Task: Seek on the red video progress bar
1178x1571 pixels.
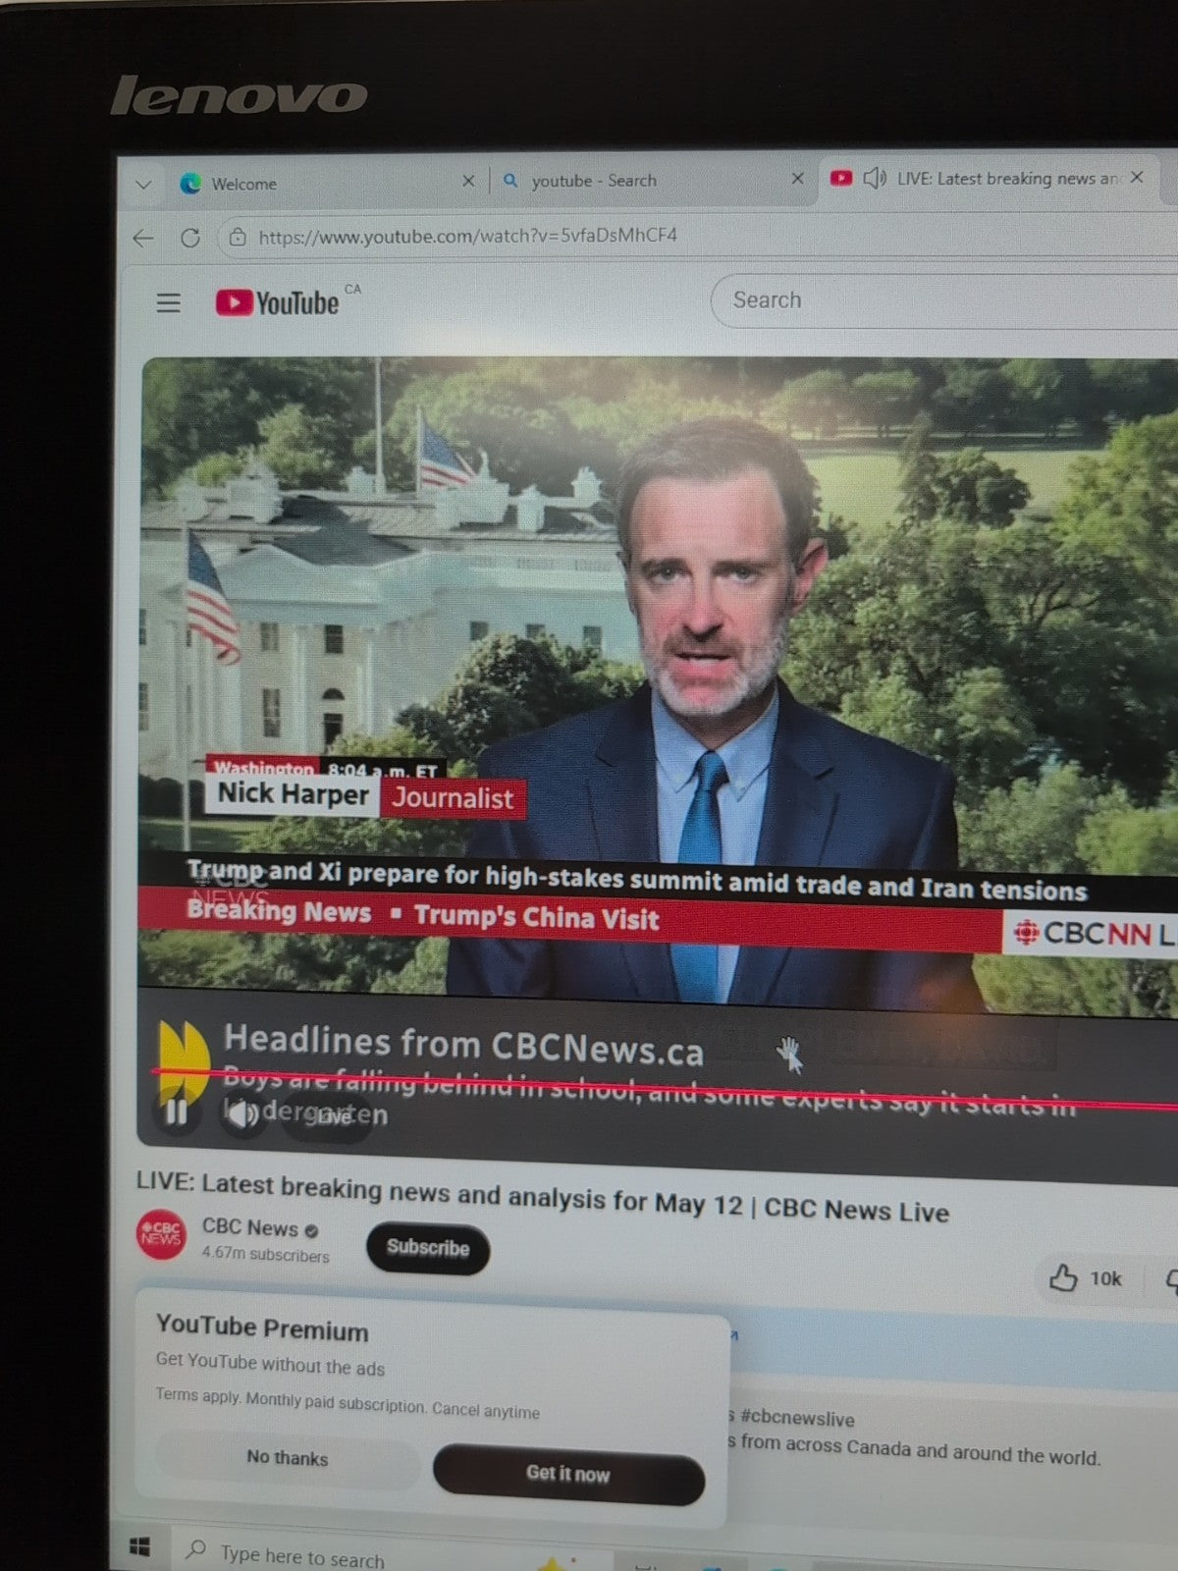Action: tap(664, 1089)
